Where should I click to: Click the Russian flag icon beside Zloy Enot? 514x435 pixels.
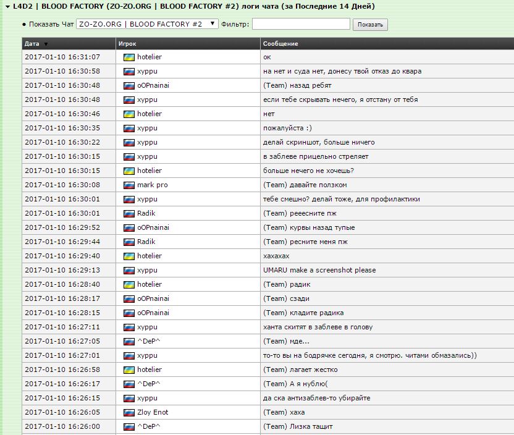[x=129, y=412]
